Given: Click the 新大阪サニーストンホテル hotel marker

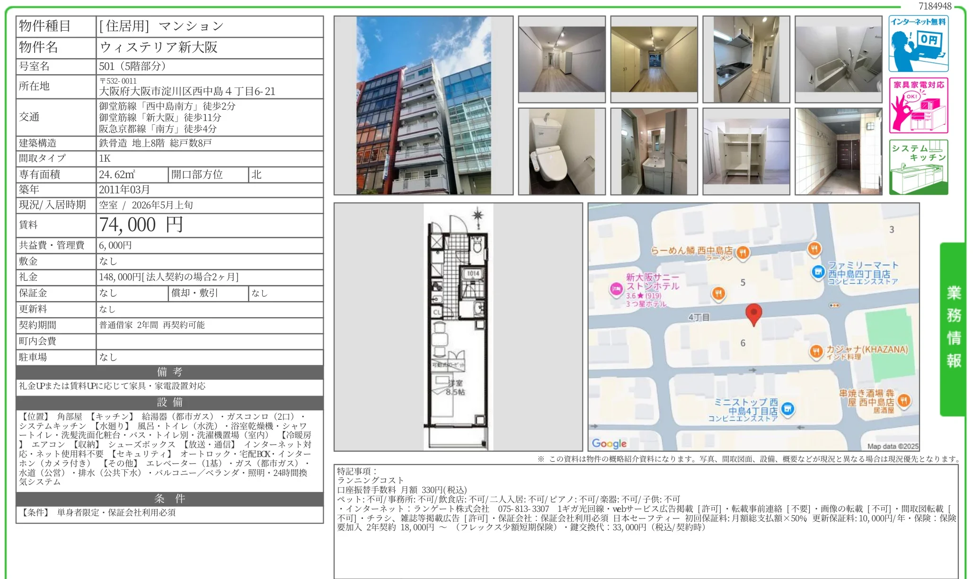Looking at the screenshot, I should [x=616, y=289].
